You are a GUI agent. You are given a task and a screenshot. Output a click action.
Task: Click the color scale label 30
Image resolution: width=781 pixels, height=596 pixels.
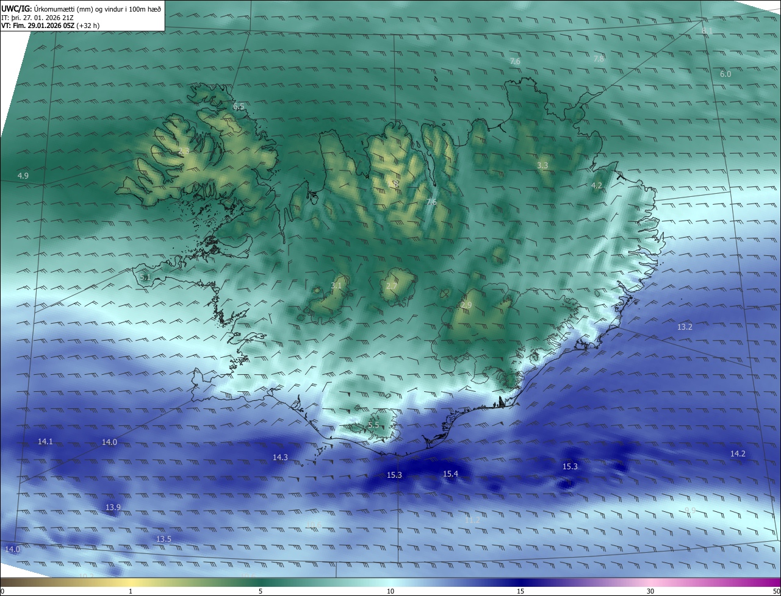coord(650,591)
